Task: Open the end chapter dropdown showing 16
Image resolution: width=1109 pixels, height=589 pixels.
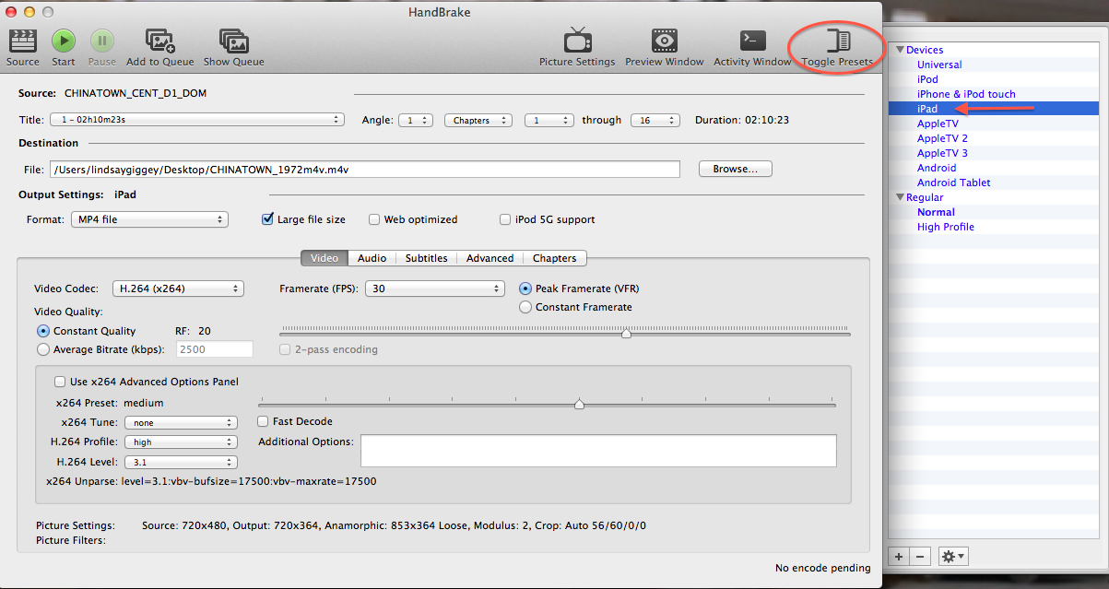Action: point(655,120)
